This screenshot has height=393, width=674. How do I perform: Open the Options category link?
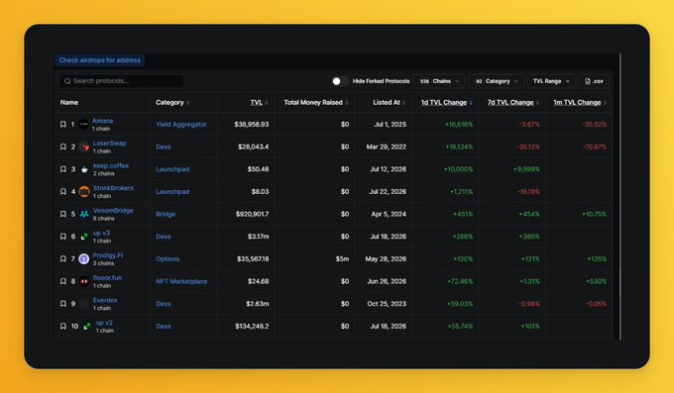click(x=168, y=259)
